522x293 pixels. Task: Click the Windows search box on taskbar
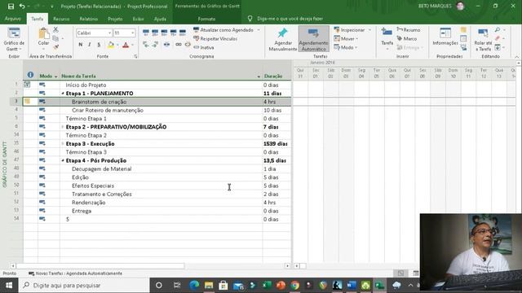click(x=84, y=285)
